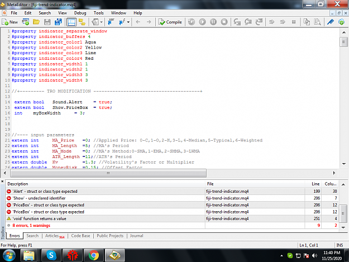
Task: Click the find in files toolbar icon
Action: point(317,22)
